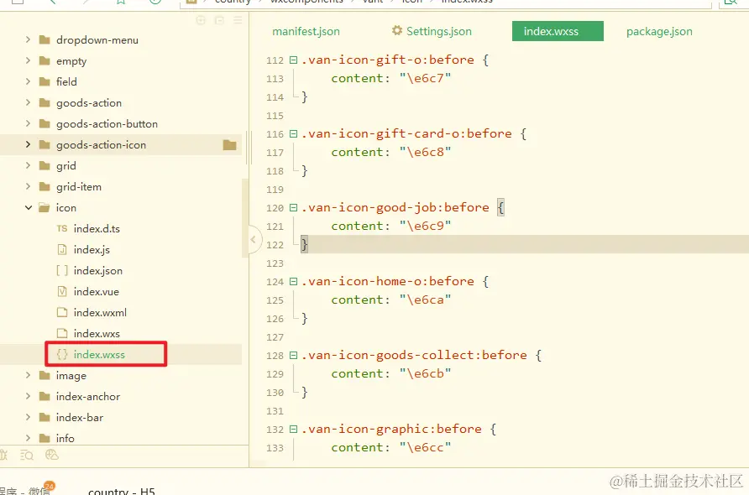
Task: Click the braces icon of index.wxss
Action: (62, 355)
